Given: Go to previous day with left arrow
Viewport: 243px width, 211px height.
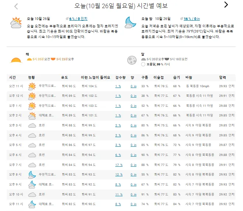Looking at the screenshot, I should [x=16, y=7].
